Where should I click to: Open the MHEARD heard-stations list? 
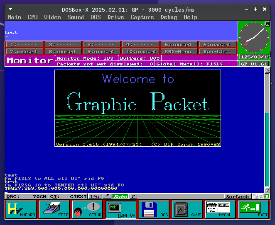pyautogui.click(x=21, y=209)
